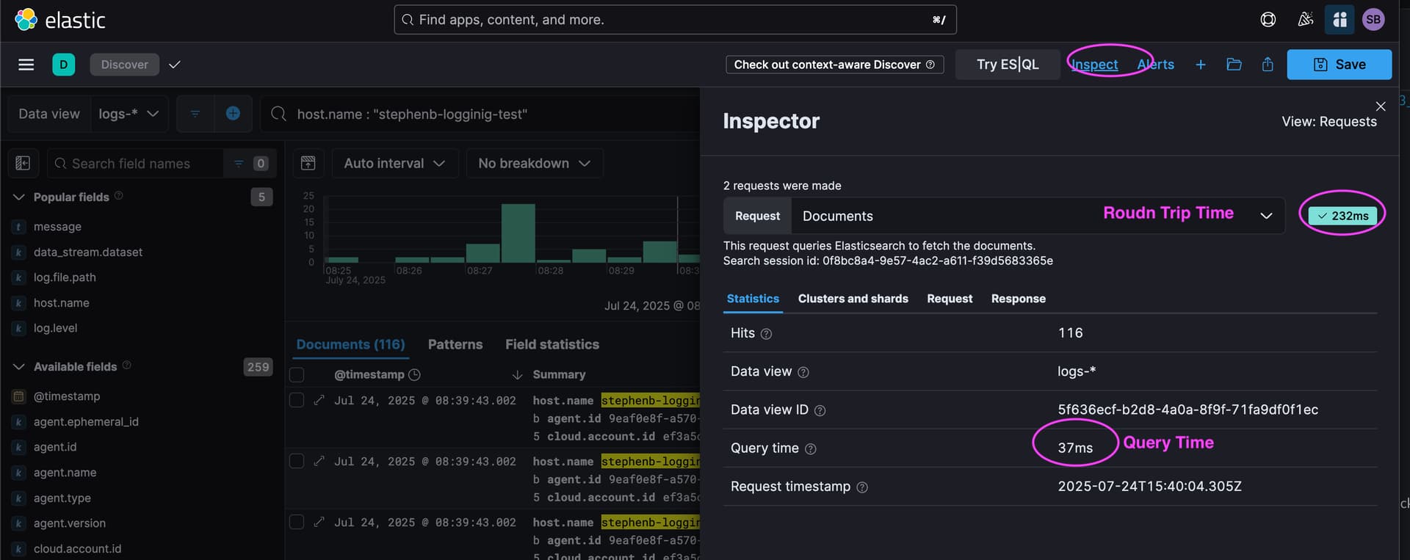Screen dimensions: 1410x560
Task: Open the Discover breadcrumb chevron
Action: coord(174,65)
